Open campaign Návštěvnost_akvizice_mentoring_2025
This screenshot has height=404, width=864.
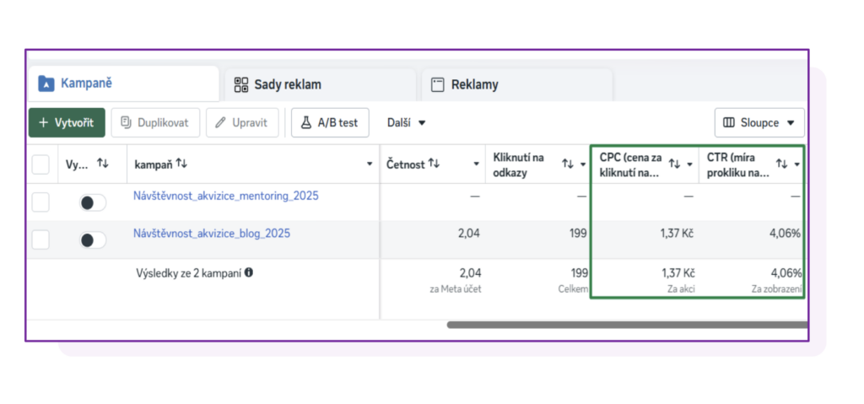pos(226,196)
